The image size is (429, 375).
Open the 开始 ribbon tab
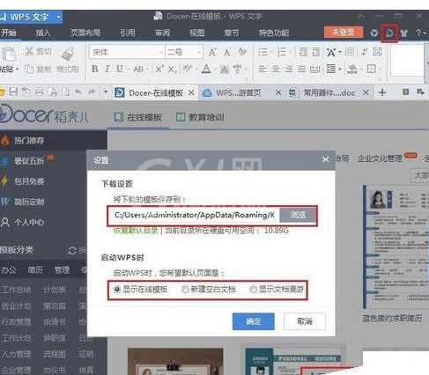pos(9,33)
